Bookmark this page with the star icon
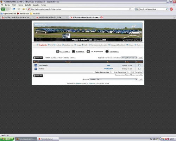 130,9
